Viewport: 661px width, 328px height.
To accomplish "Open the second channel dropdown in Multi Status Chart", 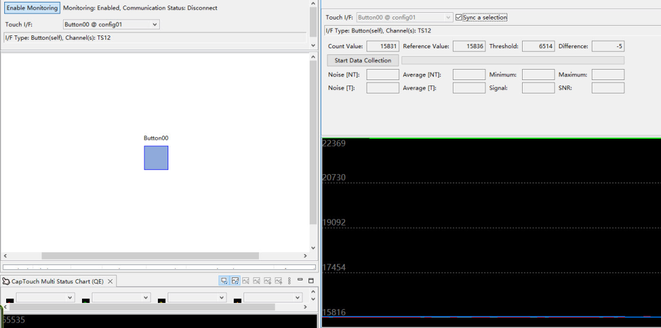I will tap(121, 297).
